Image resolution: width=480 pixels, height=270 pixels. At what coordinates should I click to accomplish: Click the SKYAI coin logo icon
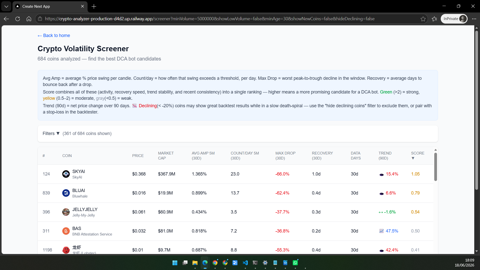[66, 174]
